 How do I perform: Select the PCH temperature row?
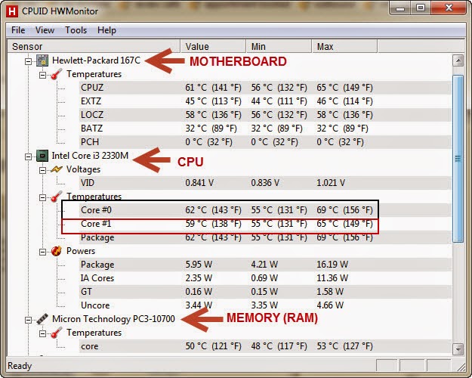pyautogui.click(x=265, y=142)
